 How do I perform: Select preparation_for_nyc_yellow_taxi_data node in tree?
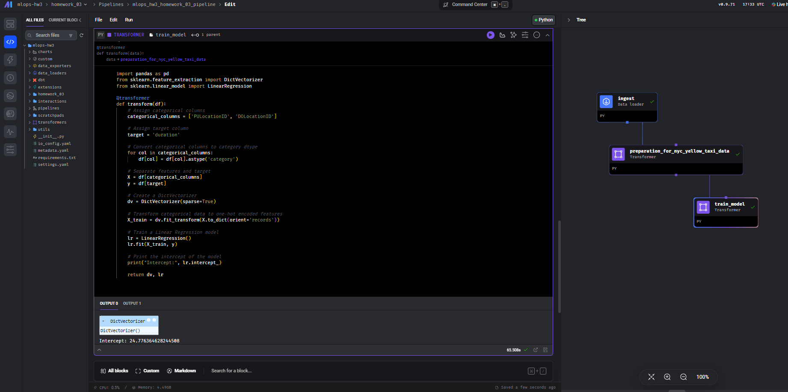click(x=676, y=160)
